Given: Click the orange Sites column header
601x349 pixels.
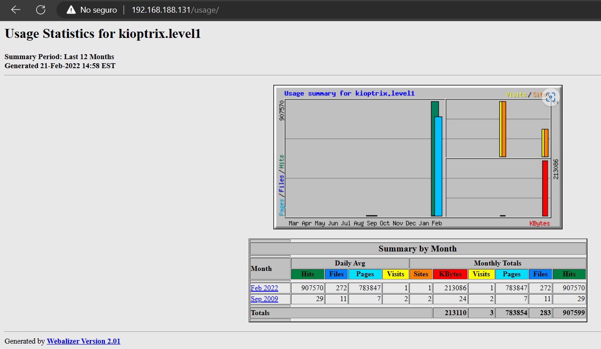Looking at the screenshot, I should coord(421,274).
